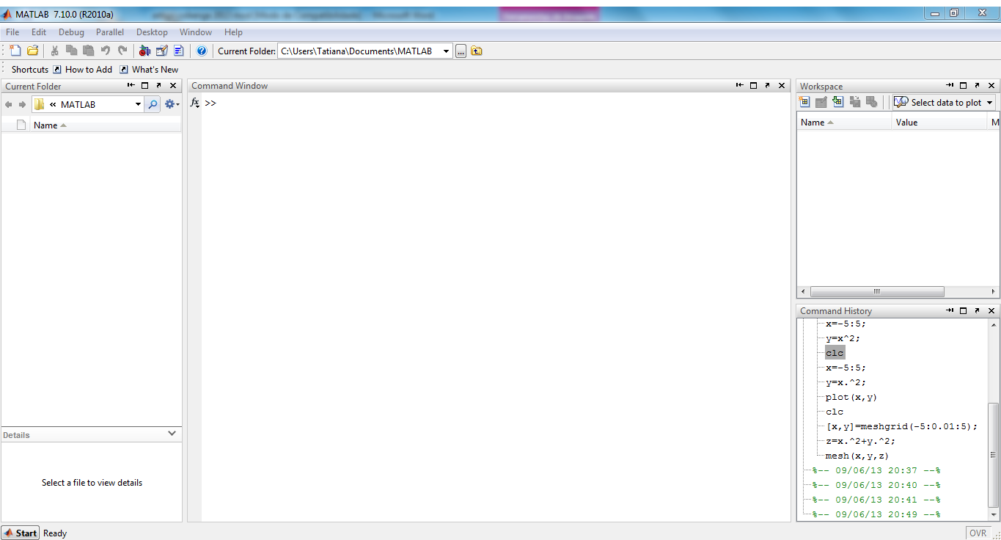
Task: Import data using Workspace toolbar icon
Action: point(838,103)
